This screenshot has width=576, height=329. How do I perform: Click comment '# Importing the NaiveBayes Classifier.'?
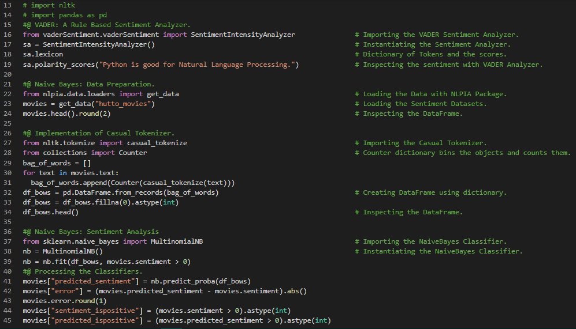(x=431, y=242)
